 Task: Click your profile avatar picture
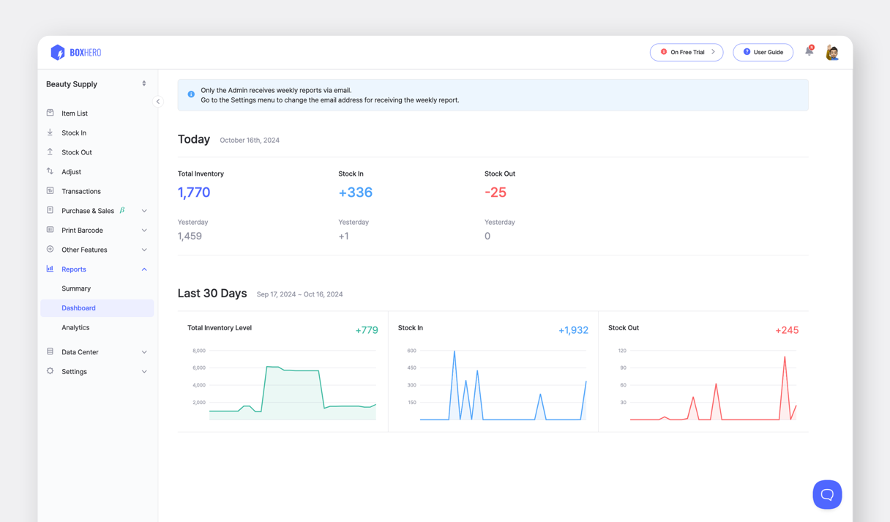click(832, 52)
